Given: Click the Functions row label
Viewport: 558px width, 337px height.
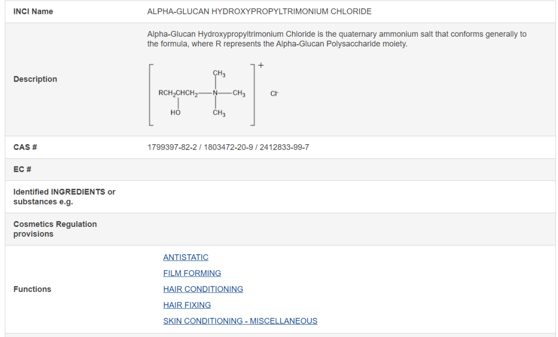Looking at the screenshot, I should coord(33,289).
